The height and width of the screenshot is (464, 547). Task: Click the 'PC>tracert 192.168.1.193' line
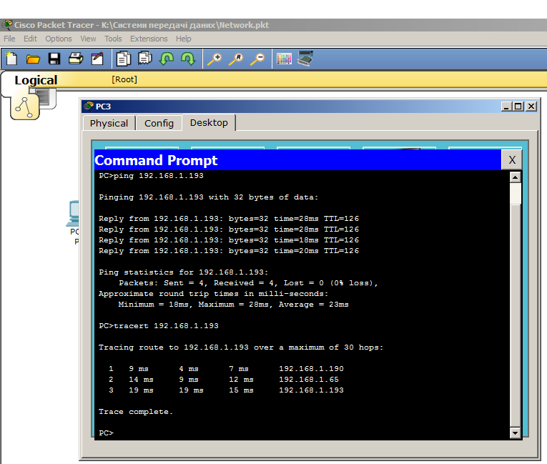point(159,326)
